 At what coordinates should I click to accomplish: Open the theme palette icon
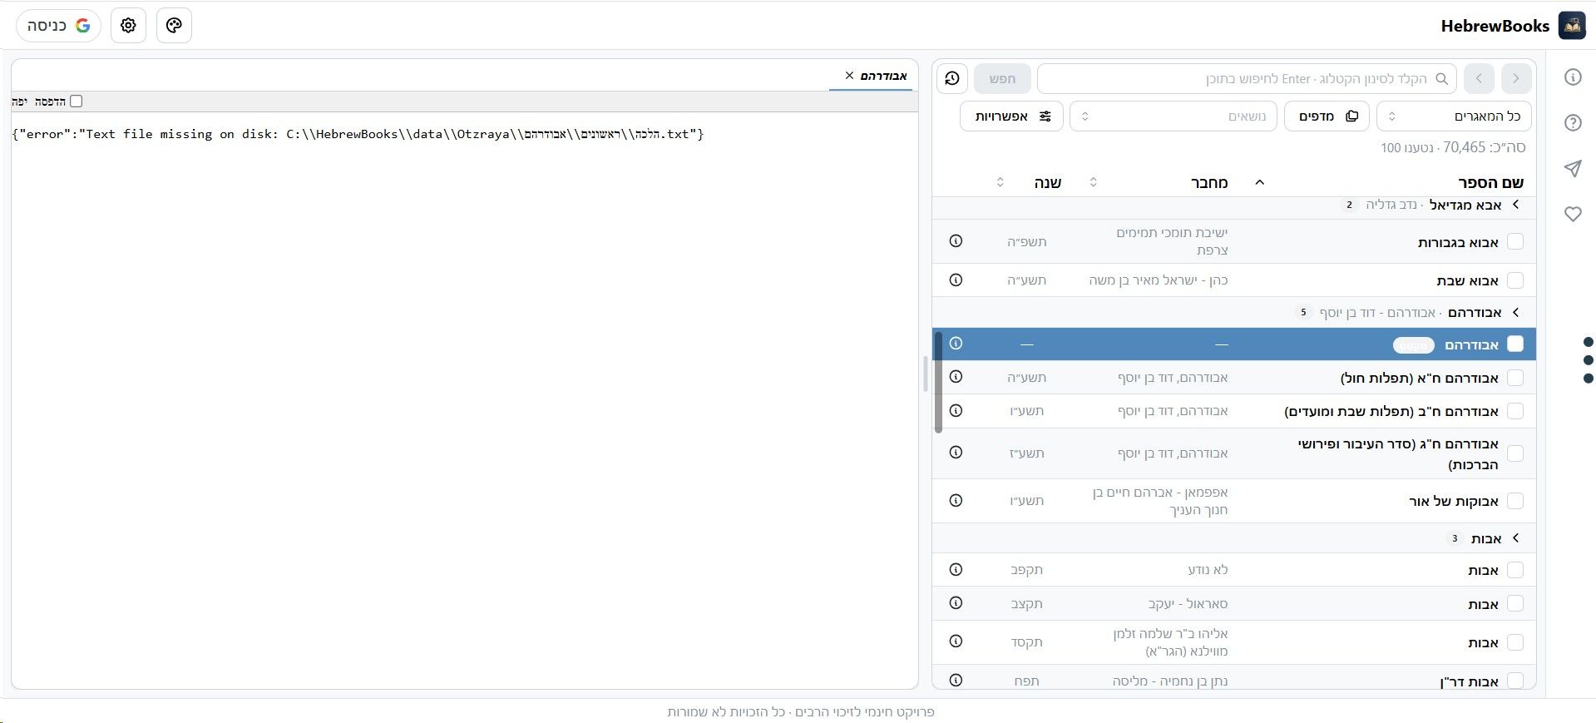174,25
